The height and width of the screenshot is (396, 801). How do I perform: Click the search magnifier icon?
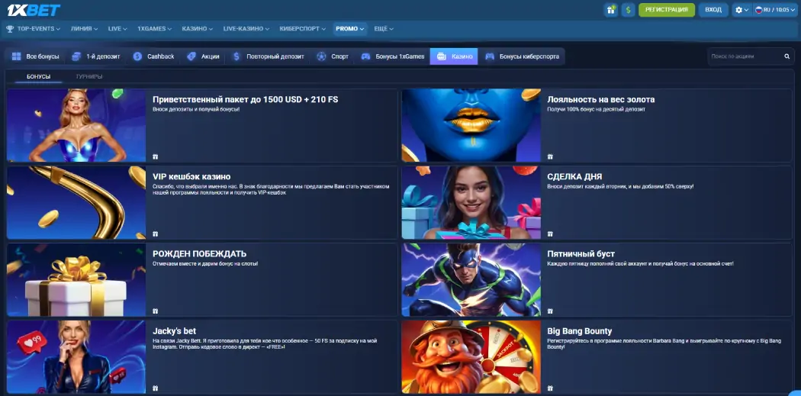click(787, 56)
